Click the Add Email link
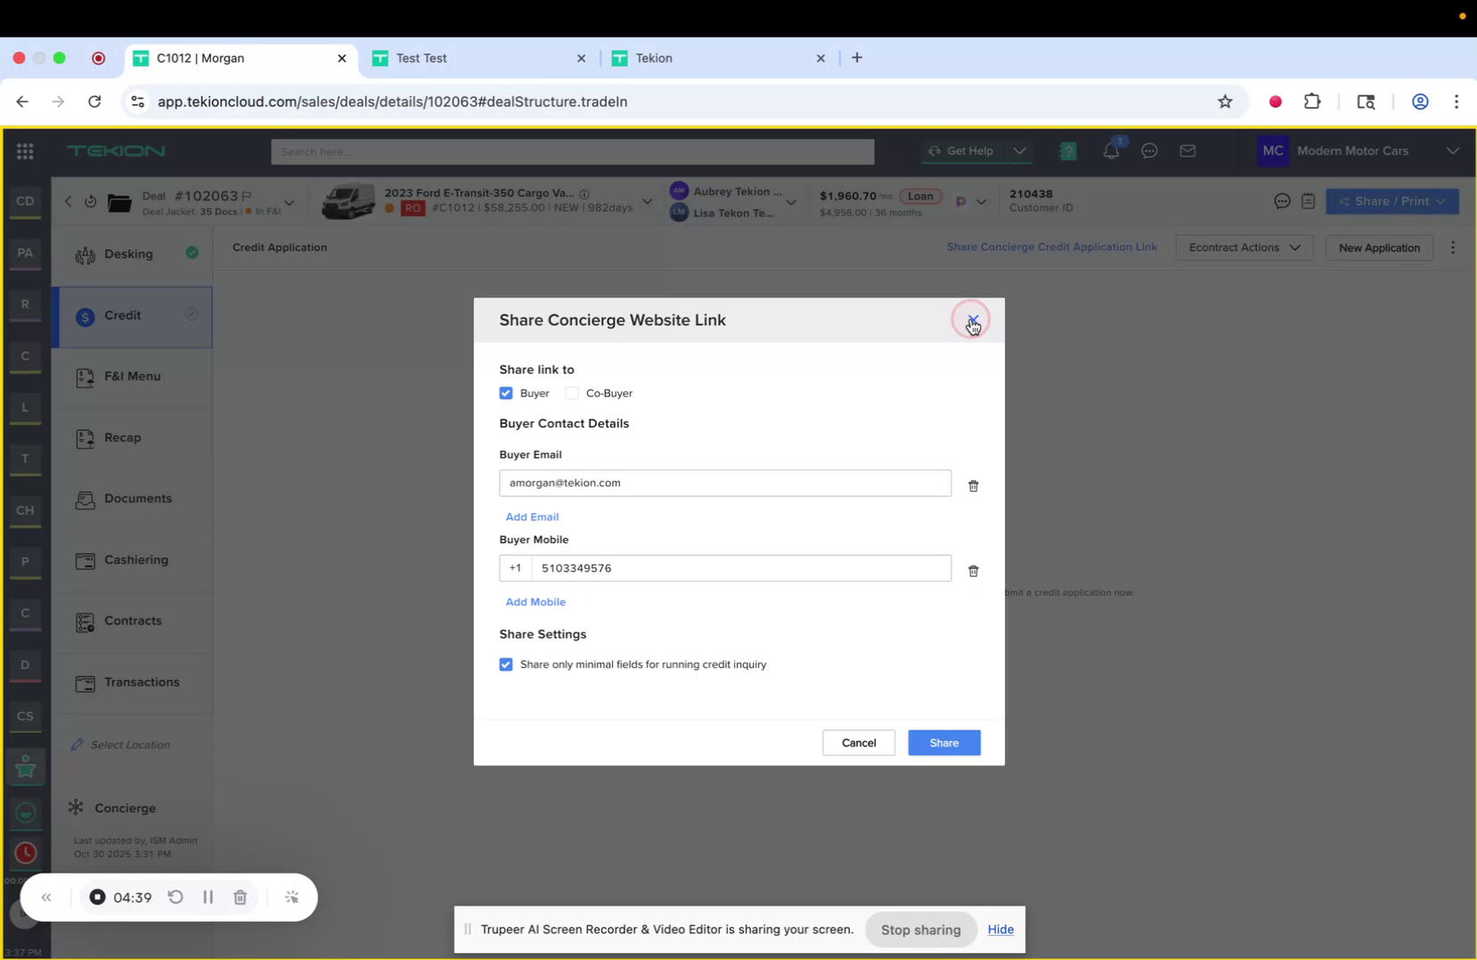The image size is (1477, 960). (532, 517)
